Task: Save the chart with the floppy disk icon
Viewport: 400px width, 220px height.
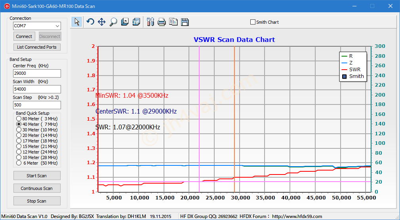Action: 185,22
